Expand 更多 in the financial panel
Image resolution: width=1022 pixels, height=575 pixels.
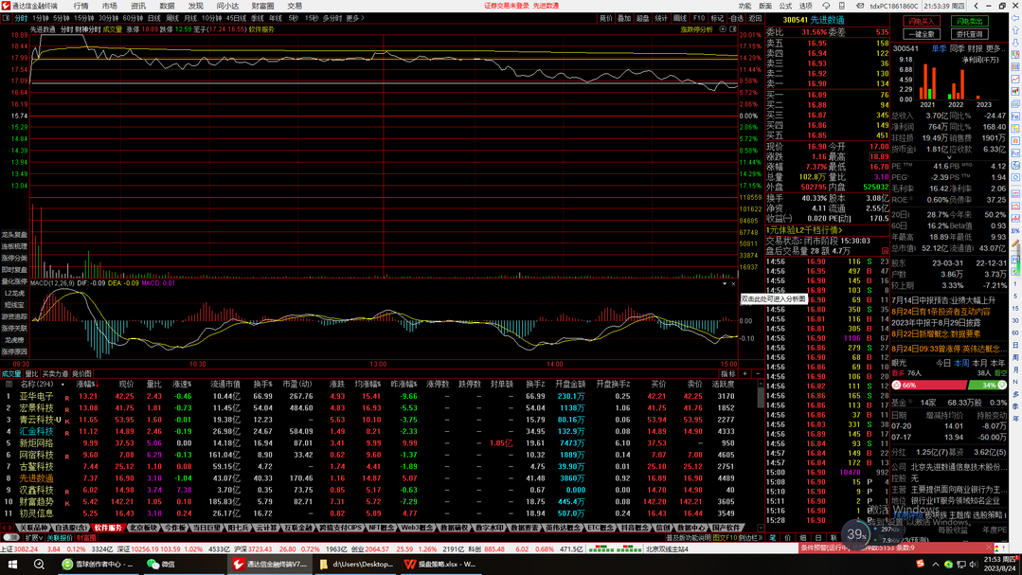tap(995, 48)
